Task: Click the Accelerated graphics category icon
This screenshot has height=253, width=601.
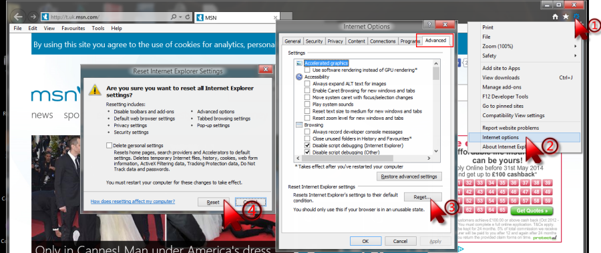Action: pyautogui.click(x=299, y=63)
